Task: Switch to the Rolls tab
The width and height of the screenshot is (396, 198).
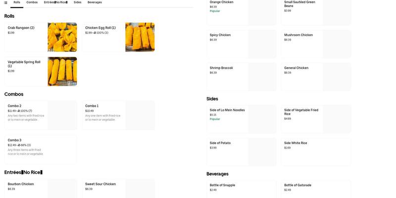Action: coord(17,2)
